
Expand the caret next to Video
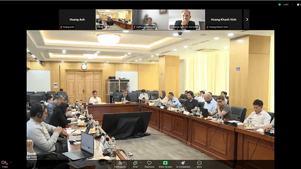click(11, 162)
